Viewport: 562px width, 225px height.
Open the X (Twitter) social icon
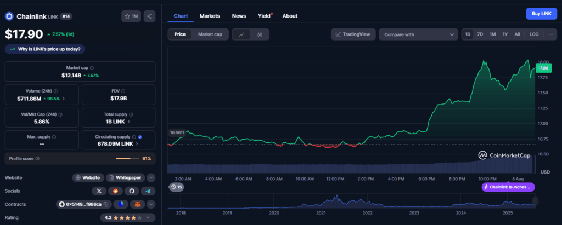(x=99, y=191)
